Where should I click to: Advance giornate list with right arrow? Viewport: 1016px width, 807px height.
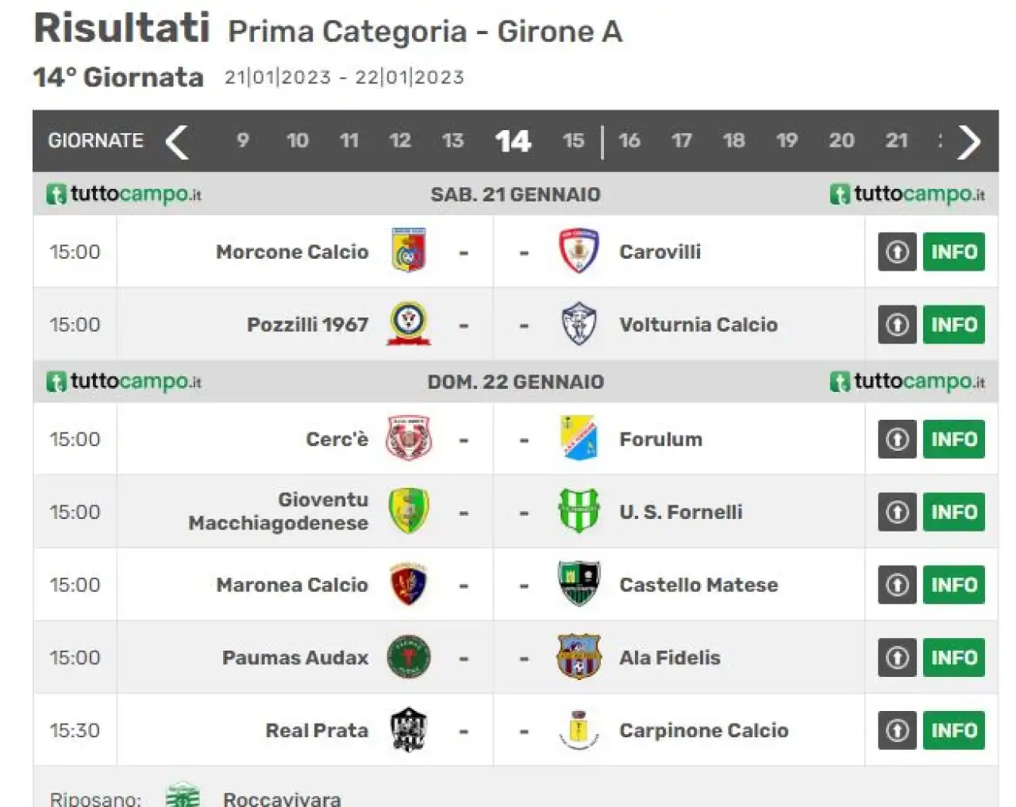(x=969, y=141)
